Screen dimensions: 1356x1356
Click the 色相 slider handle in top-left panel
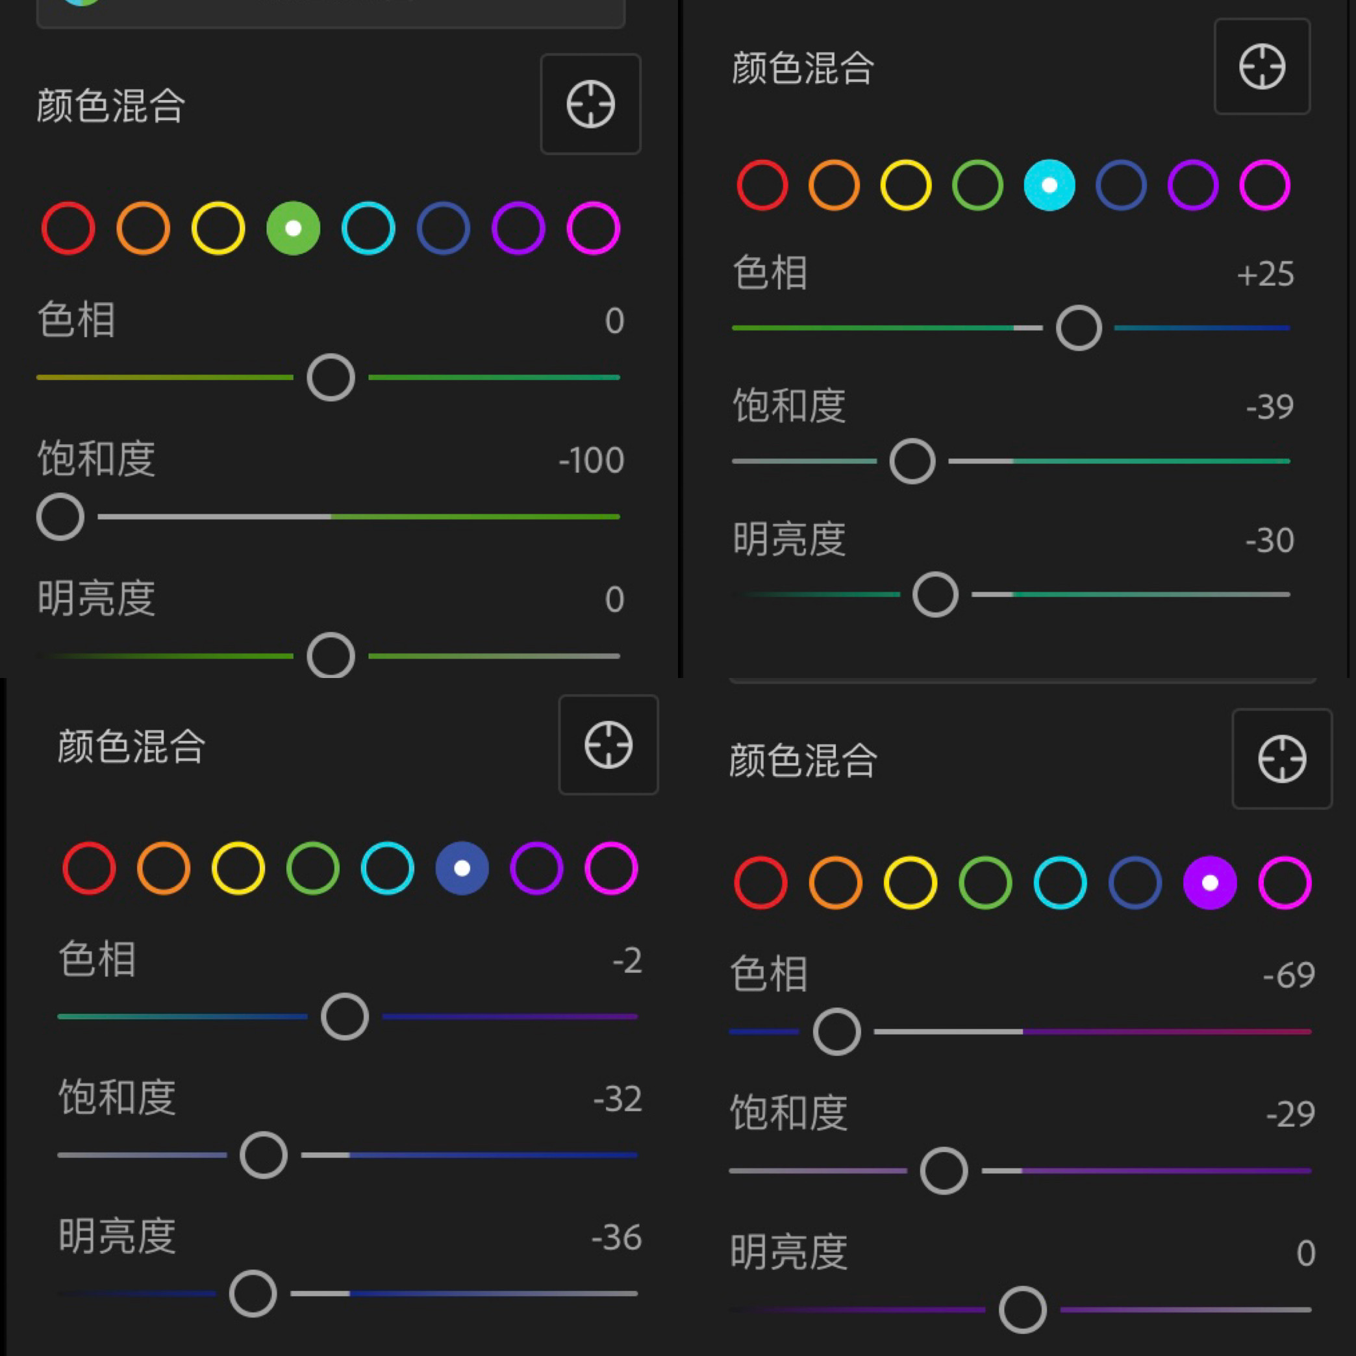tap(330, 377)
